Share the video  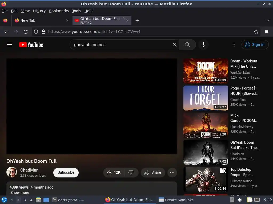(153, 172)
